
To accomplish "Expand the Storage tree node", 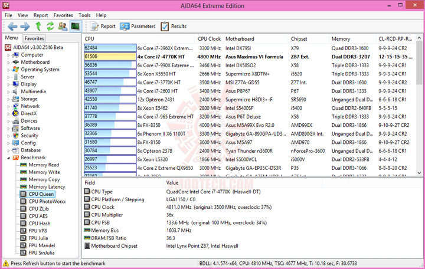I will click(8, 99).
